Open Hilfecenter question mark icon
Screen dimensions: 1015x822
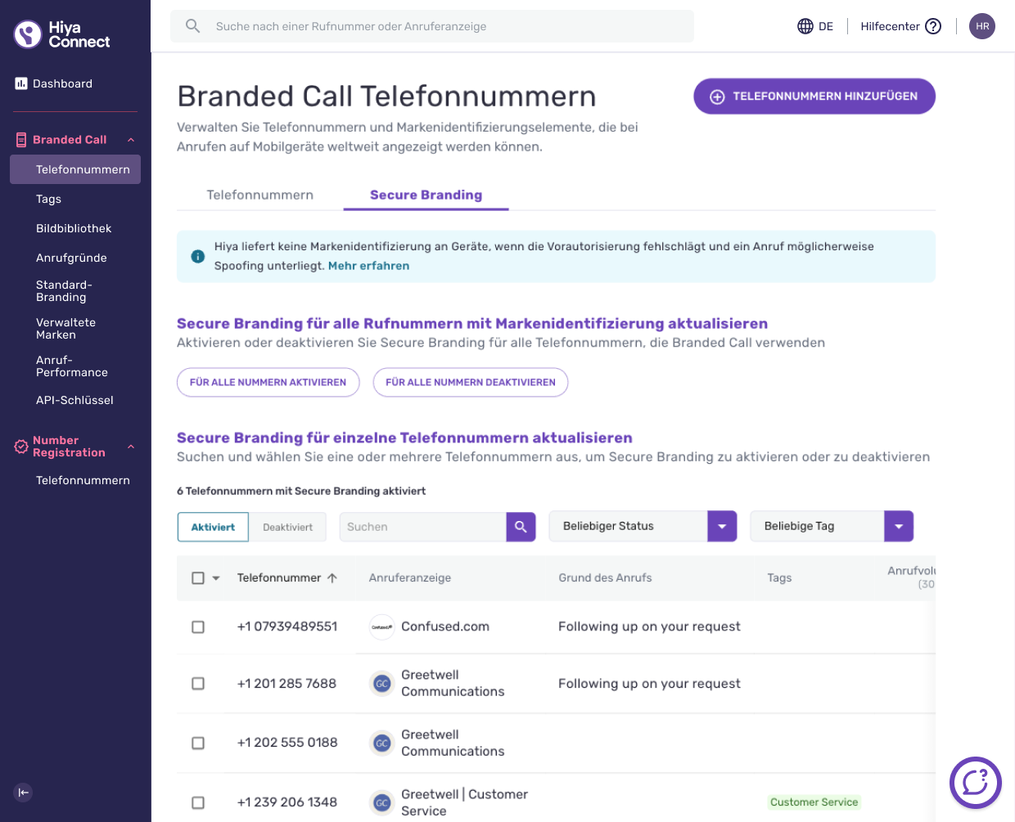pos(933,26)
